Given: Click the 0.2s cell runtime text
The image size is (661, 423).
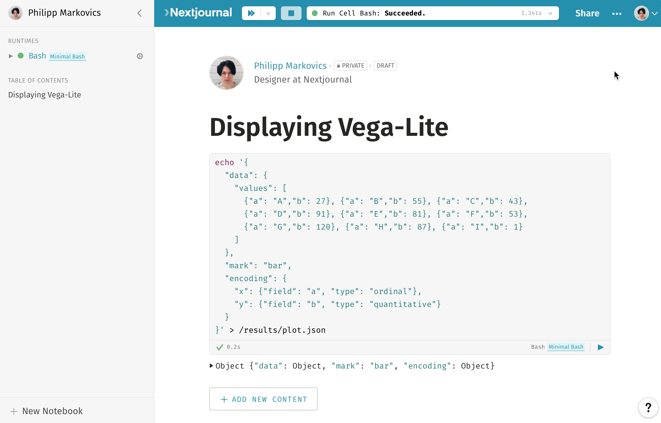Looking at the screenshot, I should (x=234, y=347).
